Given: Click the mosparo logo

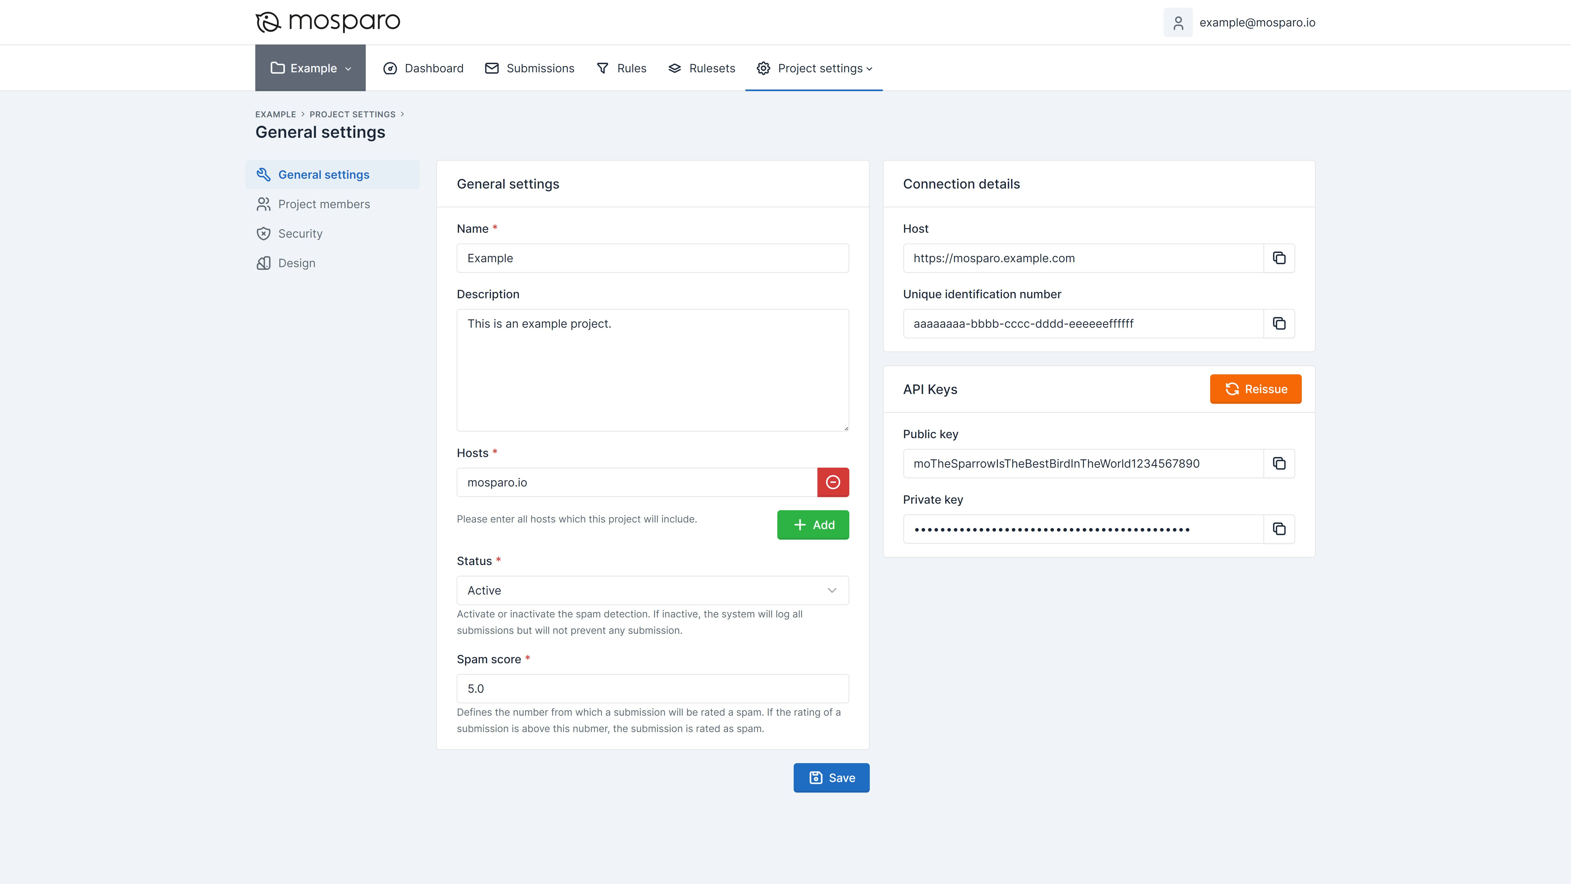Looking at the screenshot, I should pos(328,22).
